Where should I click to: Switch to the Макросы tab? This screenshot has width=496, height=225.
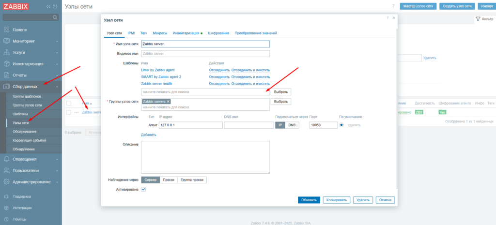[160, 33]
